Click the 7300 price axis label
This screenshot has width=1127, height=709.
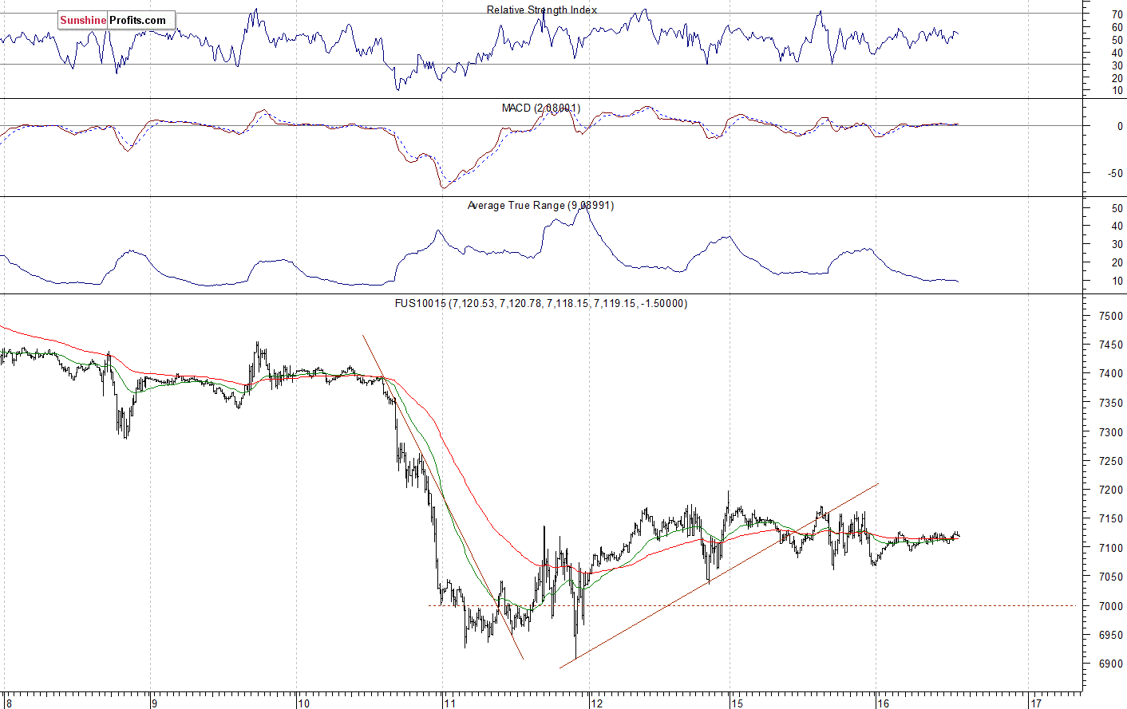(x=1110, y=432)
